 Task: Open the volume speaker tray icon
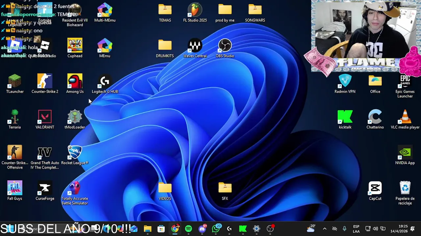click(375, 229)
